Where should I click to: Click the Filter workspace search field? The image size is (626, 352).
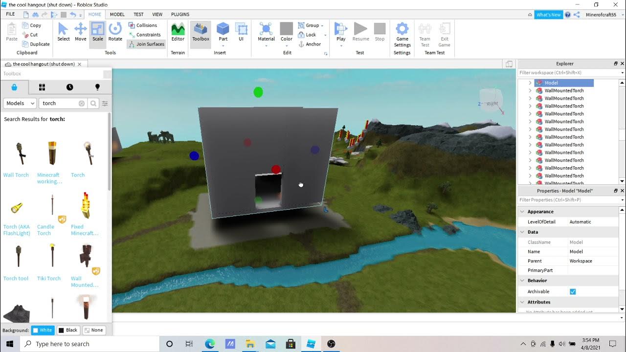click(570, 73)
